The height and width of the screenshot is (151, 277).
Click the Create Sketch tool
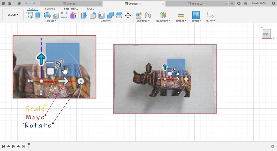click(30, 15)
